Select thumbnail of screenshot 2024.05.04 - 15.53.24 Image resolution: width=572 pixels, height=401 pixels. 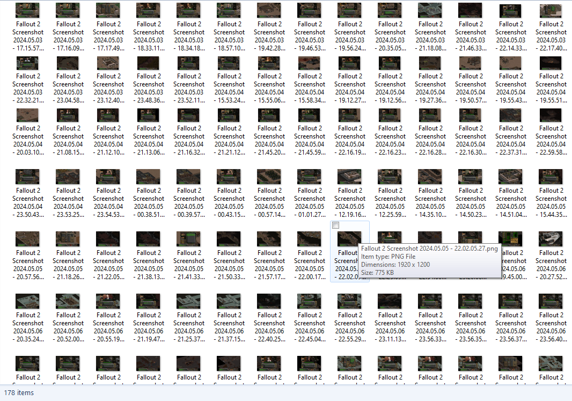click(x=229, y=62)
